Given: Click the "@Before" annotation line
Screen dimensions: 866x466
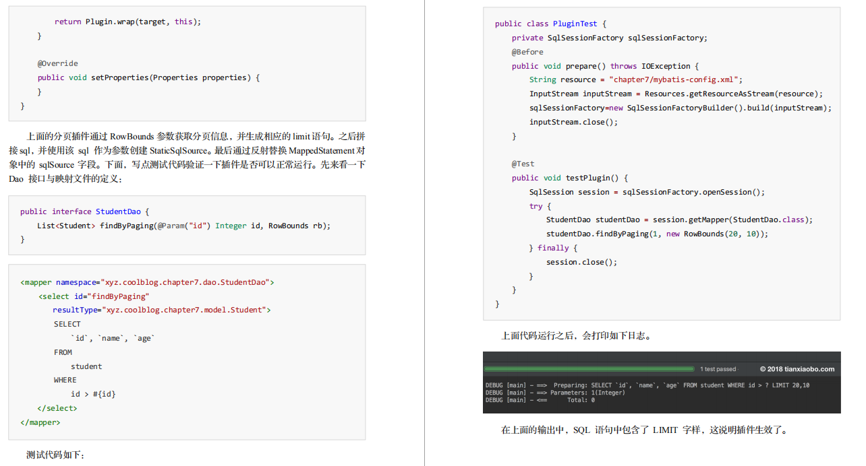Looking at the screenshot, I should 527,52.
